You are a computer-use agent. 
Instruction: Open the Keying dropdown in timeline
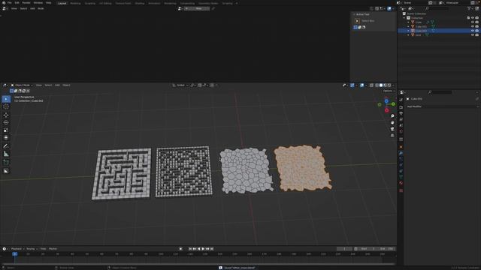tap(32, 249)
